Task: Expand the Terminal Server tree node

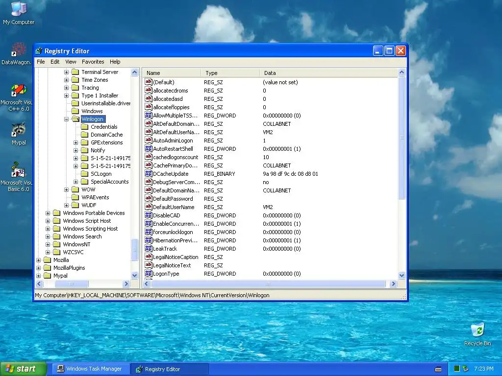Action: point(66,72)
